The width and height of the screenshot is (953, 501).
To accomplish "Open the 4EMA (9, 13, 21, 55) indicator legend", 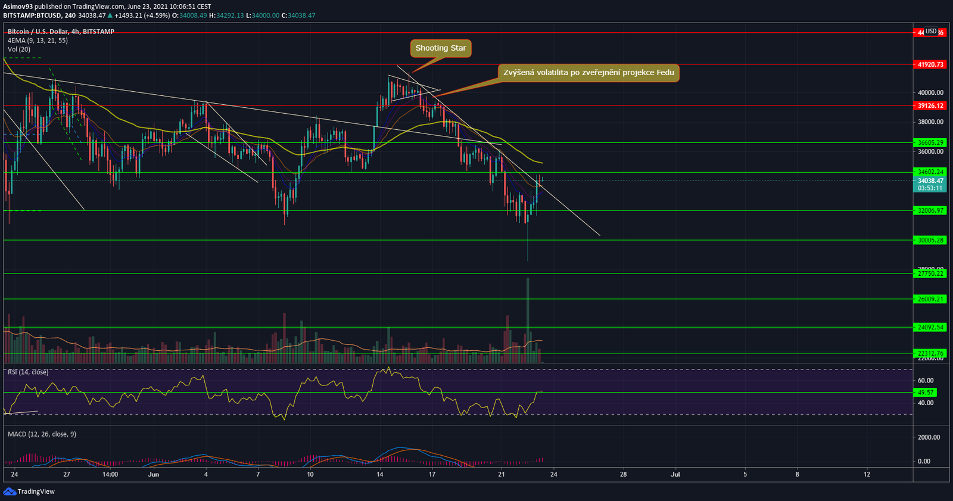I will coord(38,41).
